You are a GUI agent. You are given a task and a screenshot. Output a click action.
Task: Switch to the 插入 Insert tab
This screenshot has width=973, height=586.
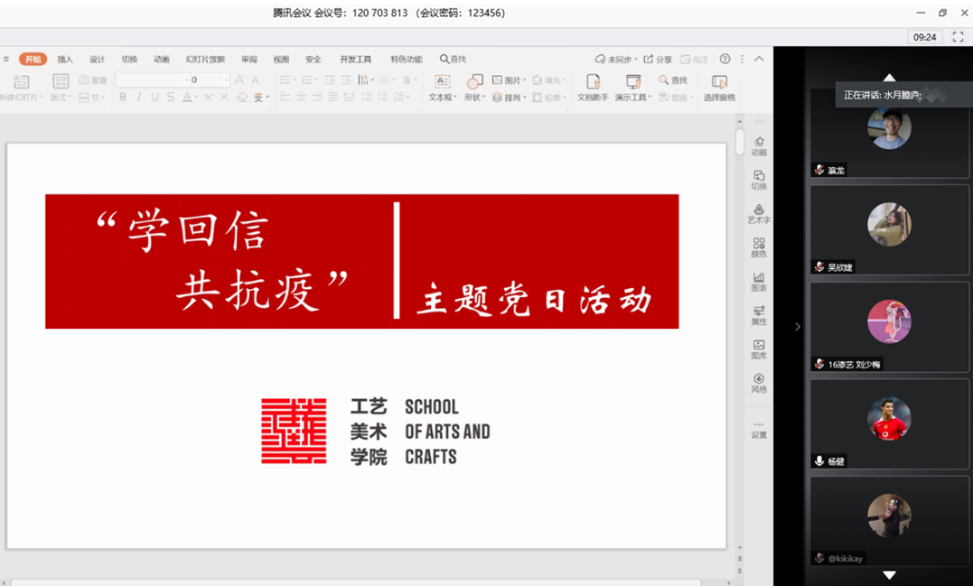(x=65, y=60)
